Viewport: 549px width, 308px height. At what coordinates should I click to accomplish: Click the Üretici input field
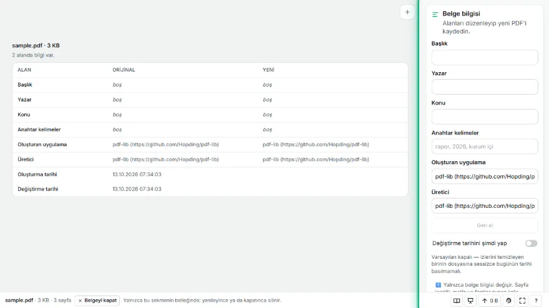tap(485, 206)
